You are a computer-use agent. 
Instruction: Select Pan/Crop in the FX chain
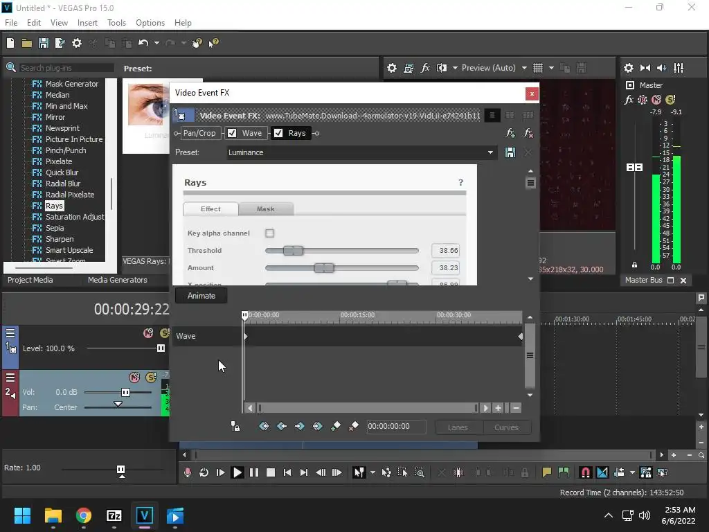[199, 133]
